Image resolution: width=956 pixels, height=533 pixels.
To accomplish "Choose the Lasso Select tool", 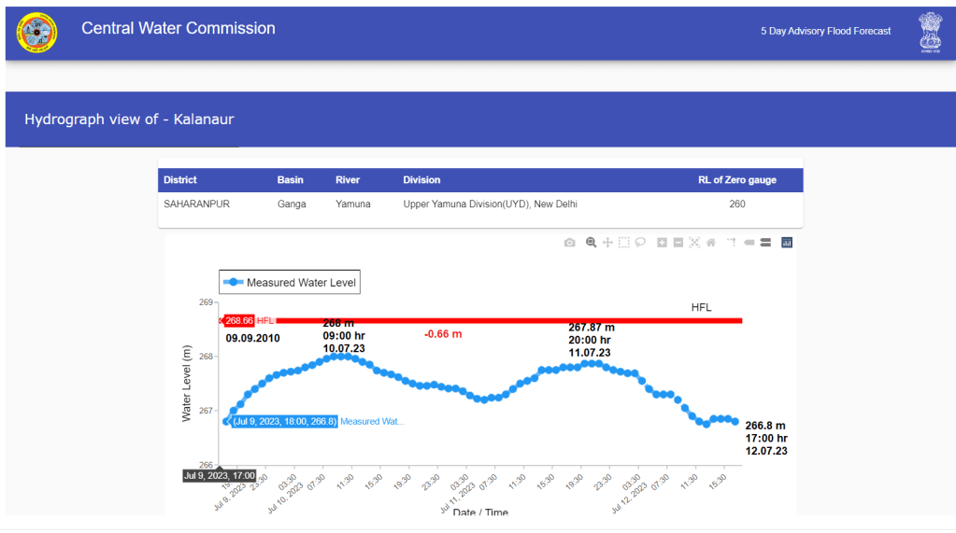I will pyautogui.click(x=640, y=243).
